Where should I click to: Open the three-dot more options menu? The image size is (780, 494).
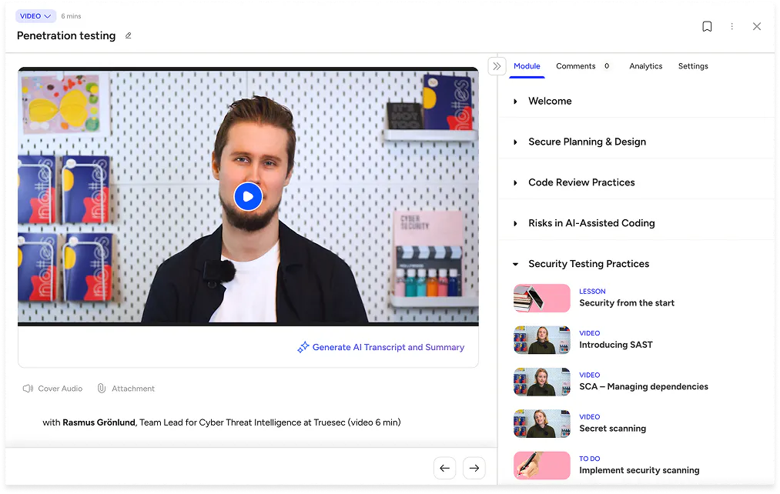coord(731,26)
